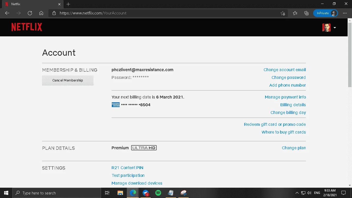Open the Telegram taskbar icon
The height and width of the screenshot is (198, 352).
[146, 193]
